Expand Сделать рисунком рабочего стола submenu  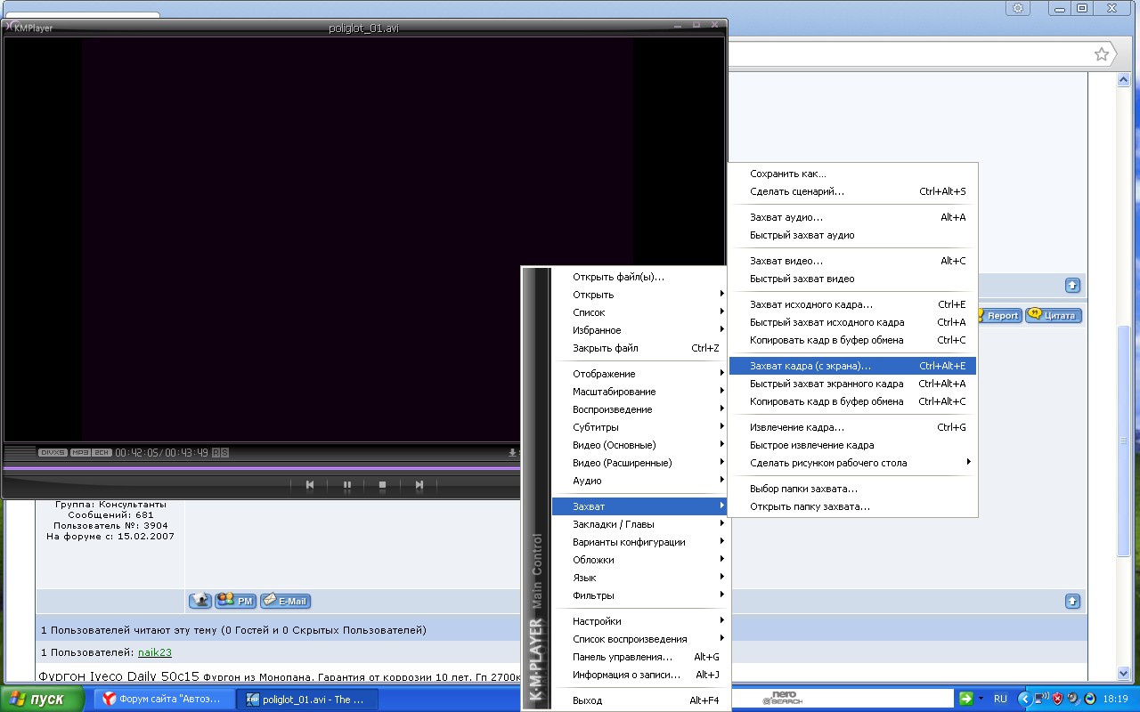click(x=853, y=463)
